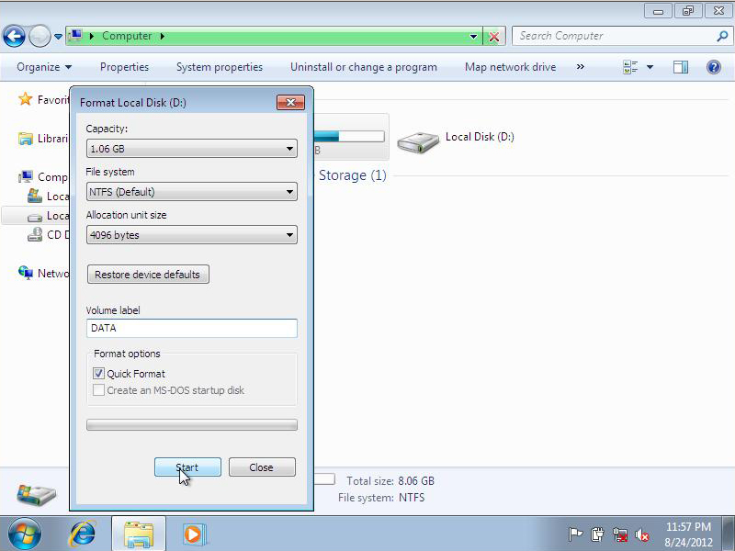Open the Allocation unit size dropdown
735x551 pixels.
click(192, 235)
